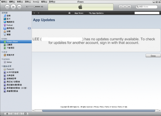
Task: Collapse the 共享 section triangle
Action: pyautogui.click(x=2, y=52)
